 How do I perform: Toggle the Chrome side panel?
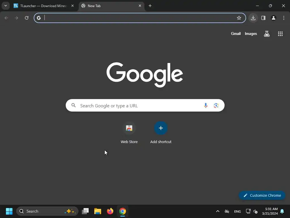click(263, 18)
